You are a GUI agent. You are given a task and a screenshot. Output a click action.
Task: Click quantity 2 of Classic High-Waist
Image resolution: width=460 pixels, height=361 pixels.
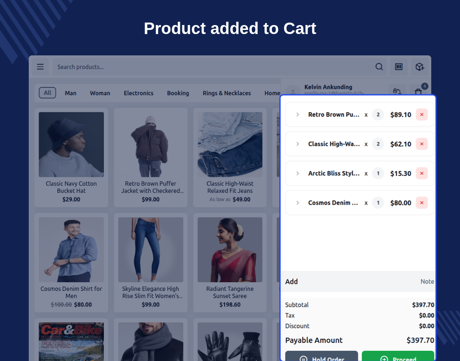[378, 144]
